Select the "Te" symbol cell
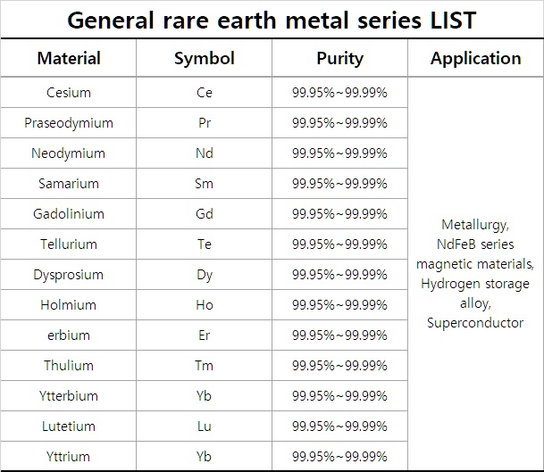Viewport: 544px width, 472px height. coord(205,244)
